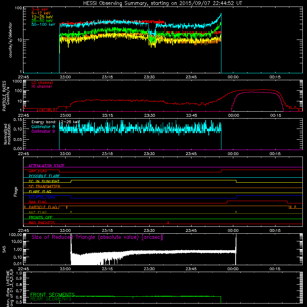
Task: Click the Size of Reduced Triangle caption
Action: (97, 237)
